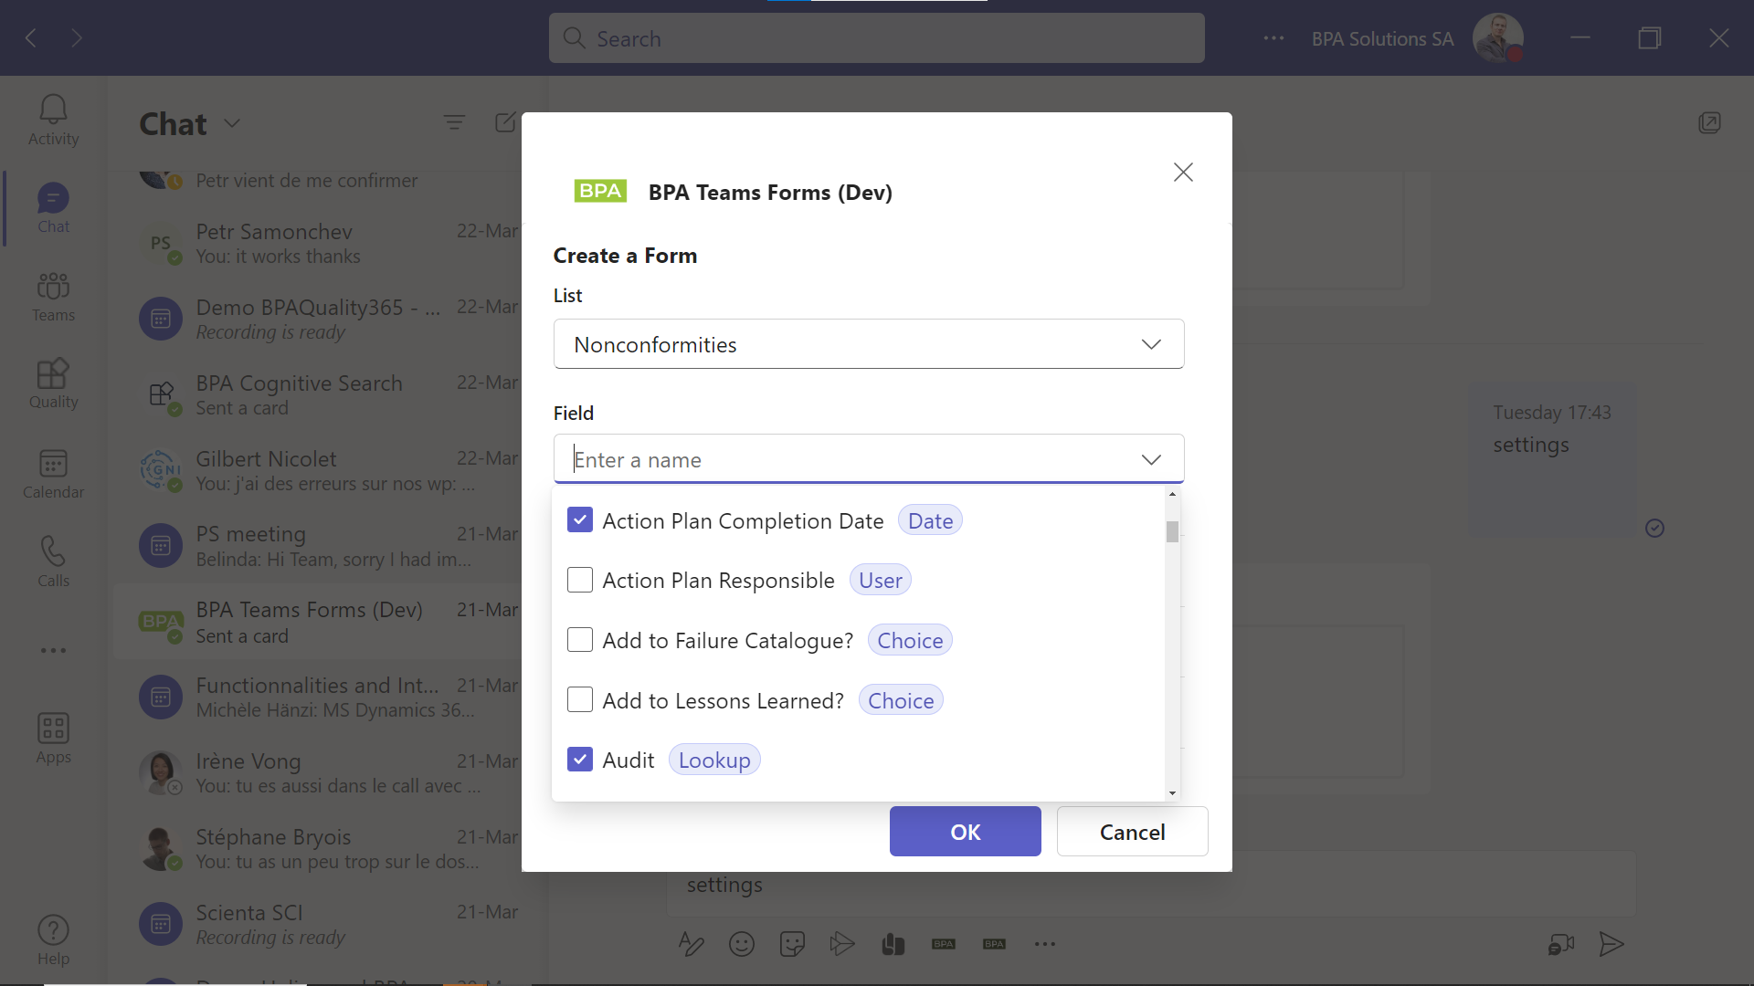Click the first BPA app icon in compose bar

(944, 944)
